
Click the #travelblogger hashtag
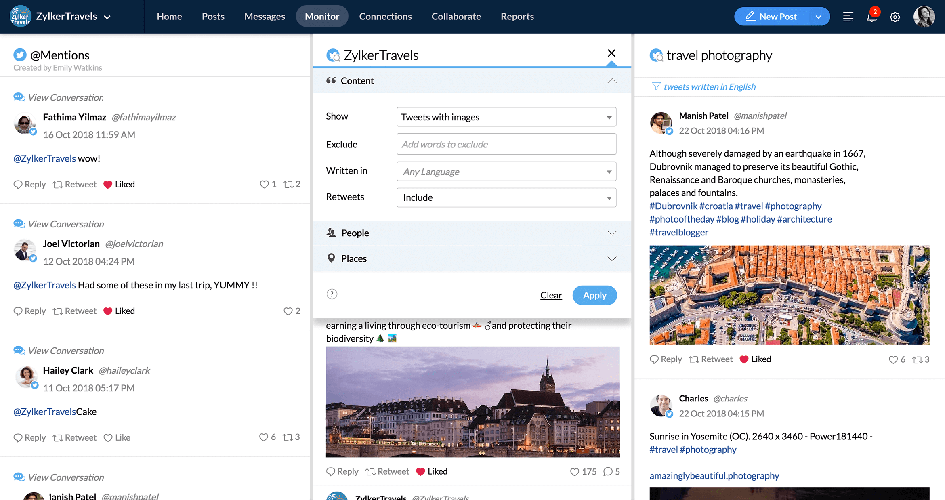click(x=679, y=232)
